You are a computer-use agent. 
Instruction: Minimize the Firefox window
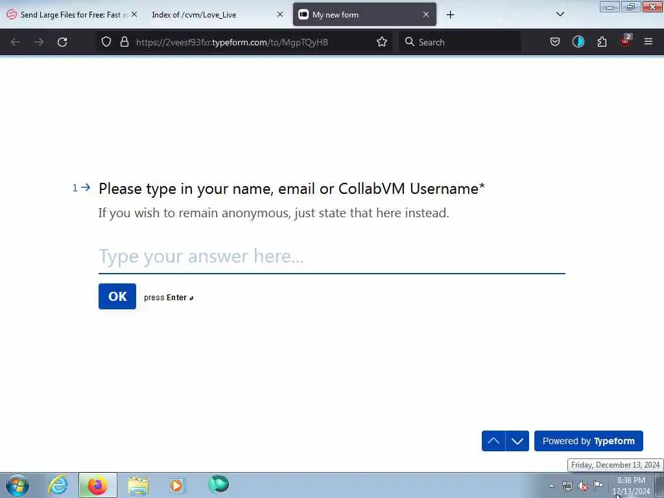click(x=610, y=6)
